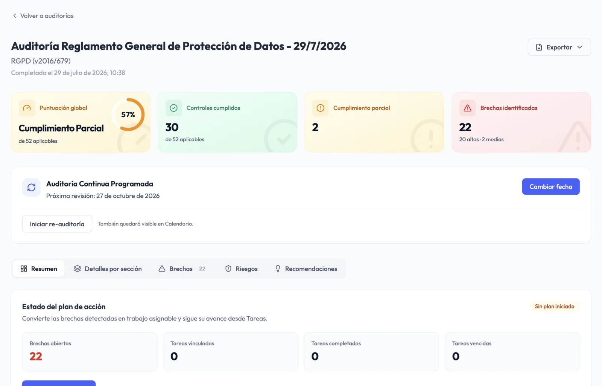Select the Resumen tab

pos(39,269)
